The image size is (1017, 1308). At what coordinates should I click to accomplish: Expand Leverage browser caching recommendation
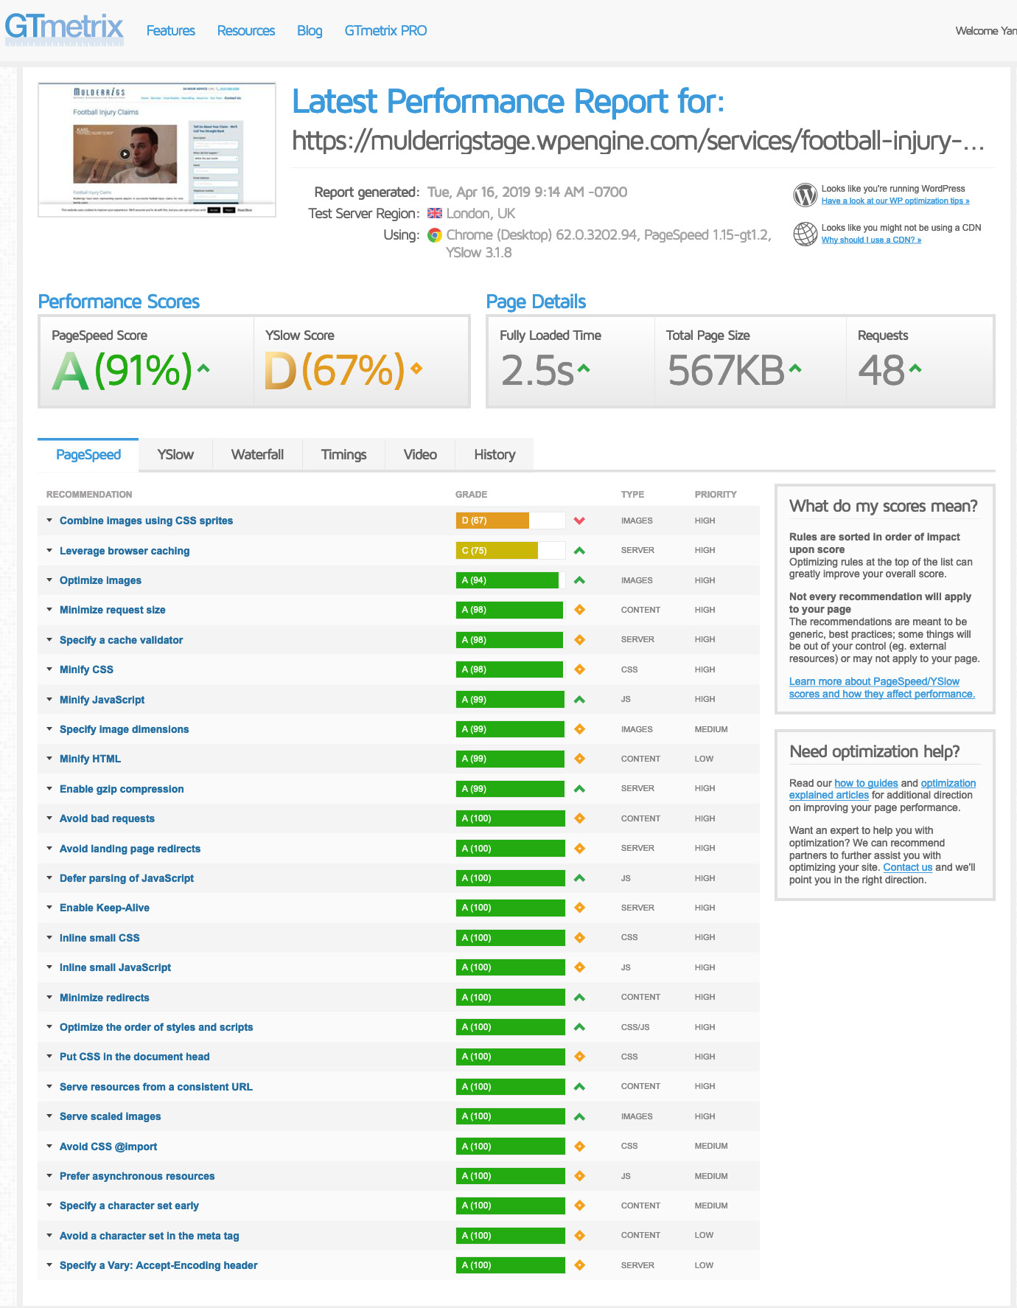[49, 551]
